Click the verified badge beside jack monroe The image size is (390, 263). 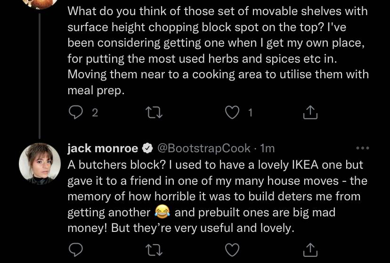[147, 148]
